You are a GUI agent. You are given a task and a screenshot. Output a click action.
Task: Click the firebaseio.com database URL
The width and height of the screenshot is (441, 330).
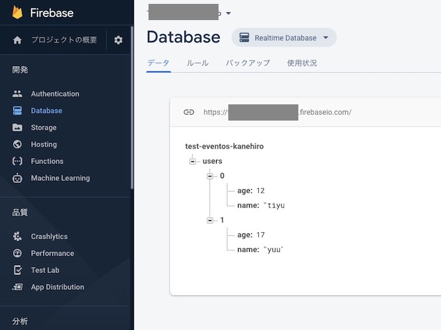(x=278, y=112)
